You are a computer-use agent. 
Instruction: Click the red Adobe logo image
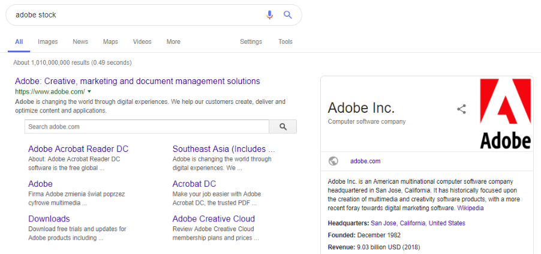[x=505, y=113]
